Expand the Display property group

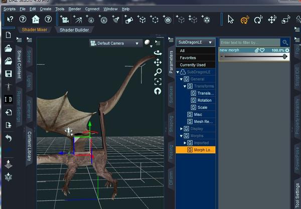182,129
